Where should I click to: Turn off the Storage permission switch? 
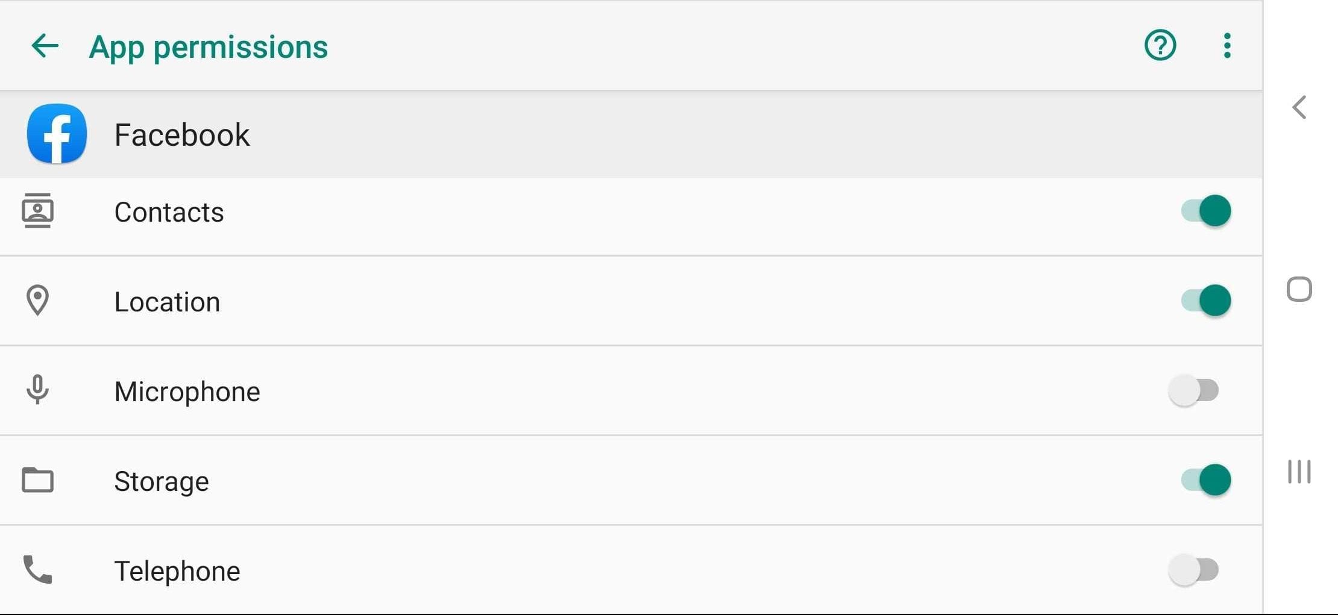tap(1205, 480)
